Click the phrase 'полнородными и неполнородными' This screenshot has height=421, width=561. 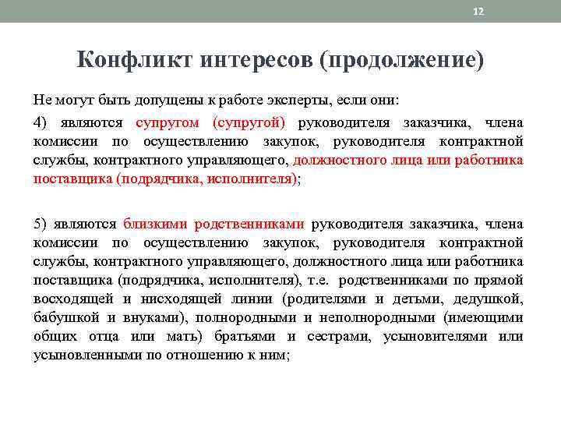tap(315, 317)
